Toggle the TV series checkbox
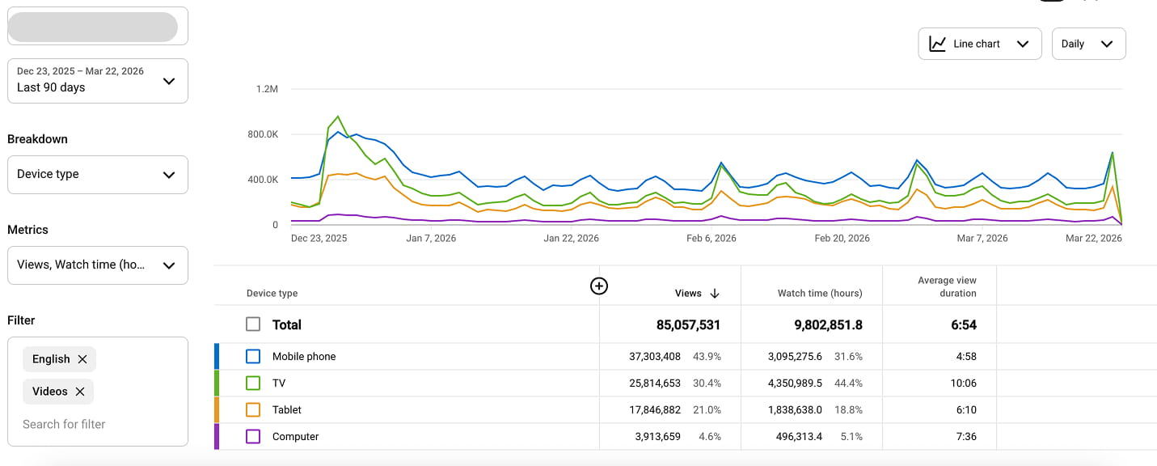Image resolution: width=1157 pixels, height=466 pixels. (252, 383)
